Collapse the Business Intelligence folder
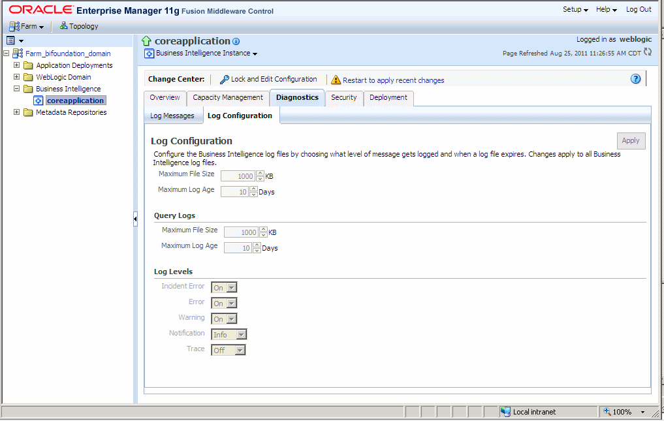The width and height of the screenshot is (664, 421). pyautogui.click(x=16, y=88)
